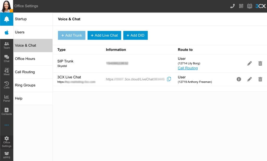The height and width of the screenshot is (161, 267).
Task: Open the Calls history panel
Action: coord(7,85)
